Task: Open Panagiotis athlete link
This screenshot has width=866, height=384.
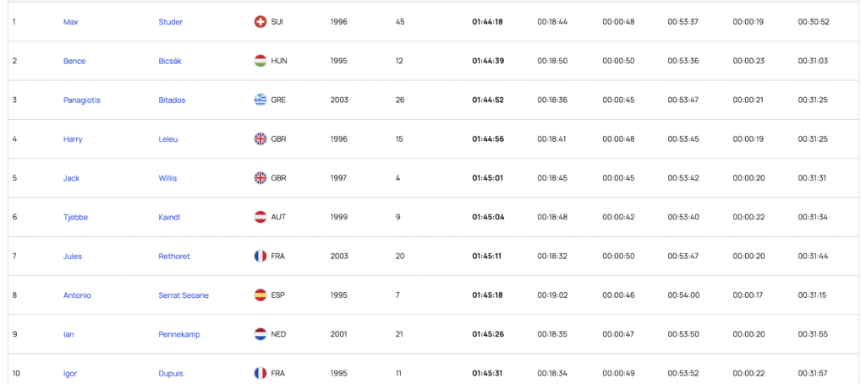Action: pos(82,100)
